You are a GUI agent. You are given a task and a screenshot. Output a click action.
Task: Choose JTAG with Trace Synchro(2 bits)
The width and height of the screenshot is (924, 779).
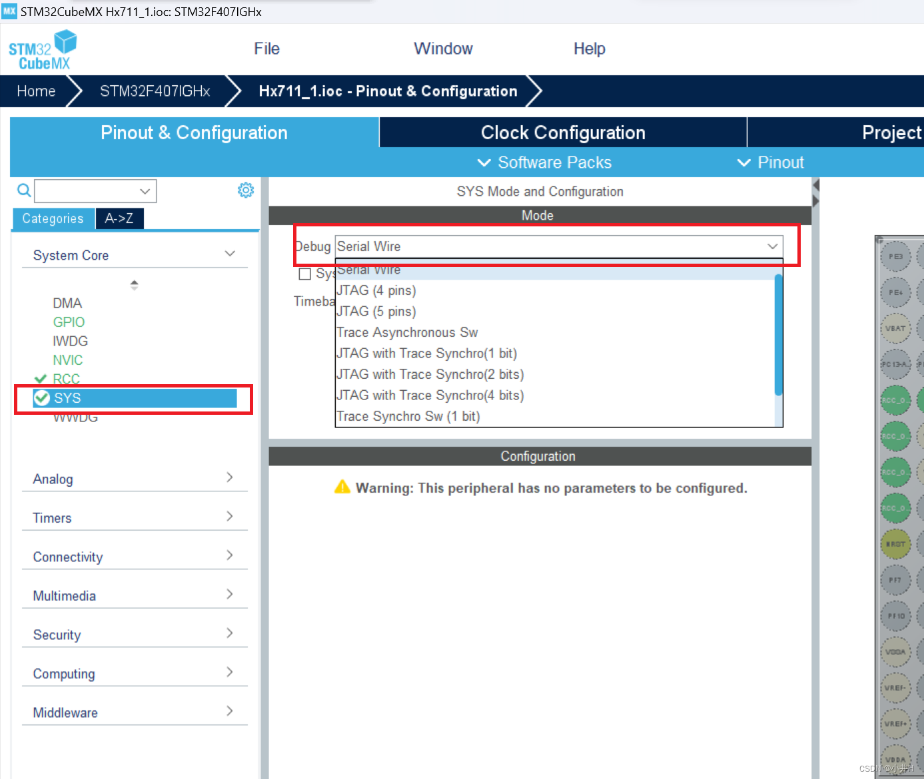(554, 374)
